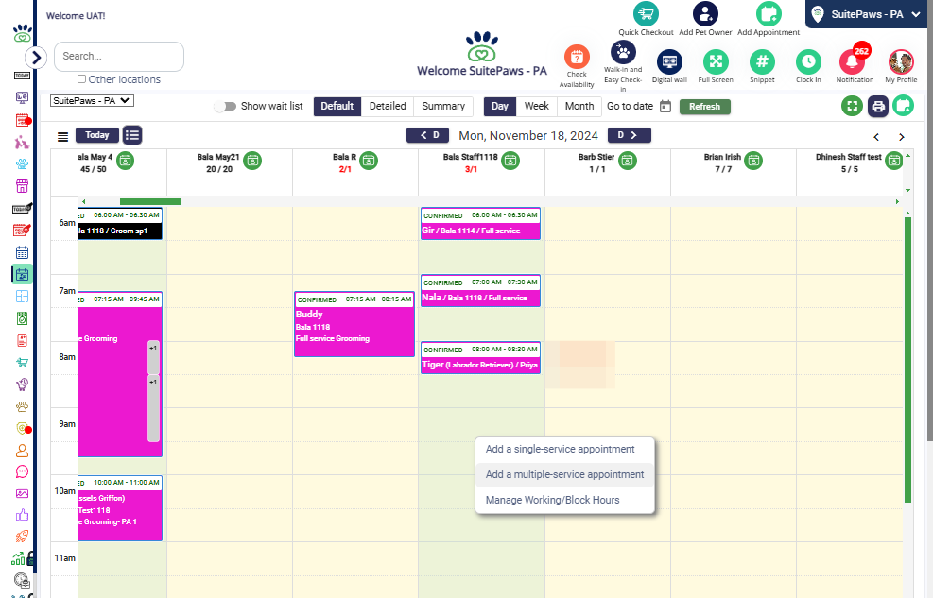Click the hamburger menu icon beside Today
Screen dimensions: 933x598
pos(62,137)
